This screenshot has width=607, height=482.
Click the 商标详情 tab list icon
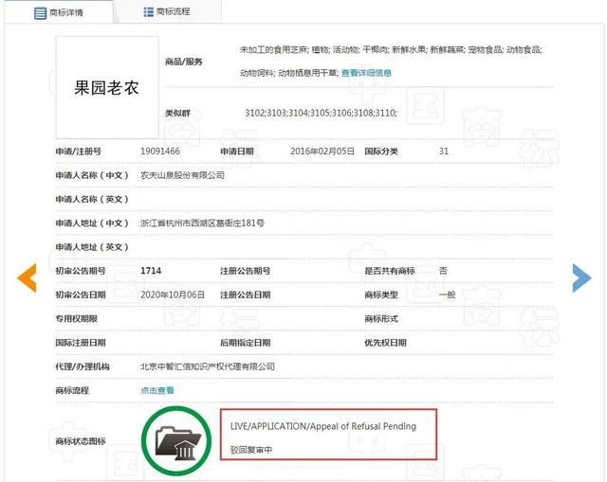point(40,12)
